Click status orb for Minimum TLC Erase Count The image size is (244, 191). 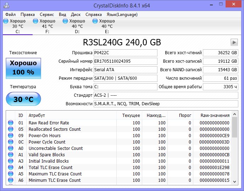(11, 180)
